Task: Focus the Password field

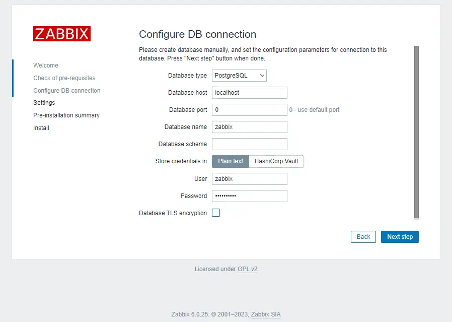Action: click(249, 196)
